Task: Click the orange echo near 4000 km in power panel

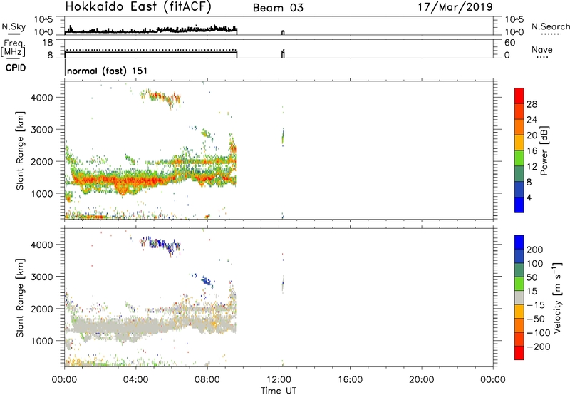Action: click(160, 97)
